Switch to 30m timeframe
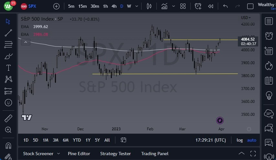The image size is (276, 160). coord(95,6)
